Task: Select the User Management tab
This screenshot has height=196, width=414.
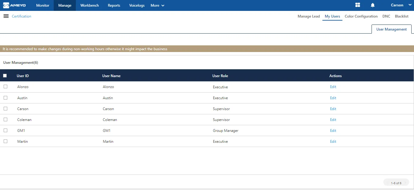Action: pyautogui.click(x=392, y=29)
